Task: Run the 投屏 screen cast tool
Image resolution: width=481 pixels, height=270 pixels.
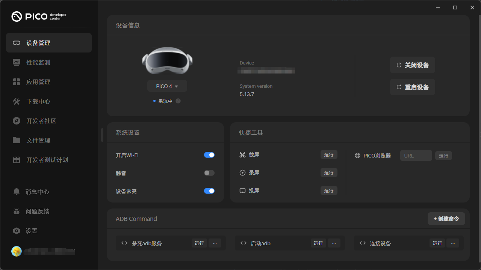Action: coord(329,190)
